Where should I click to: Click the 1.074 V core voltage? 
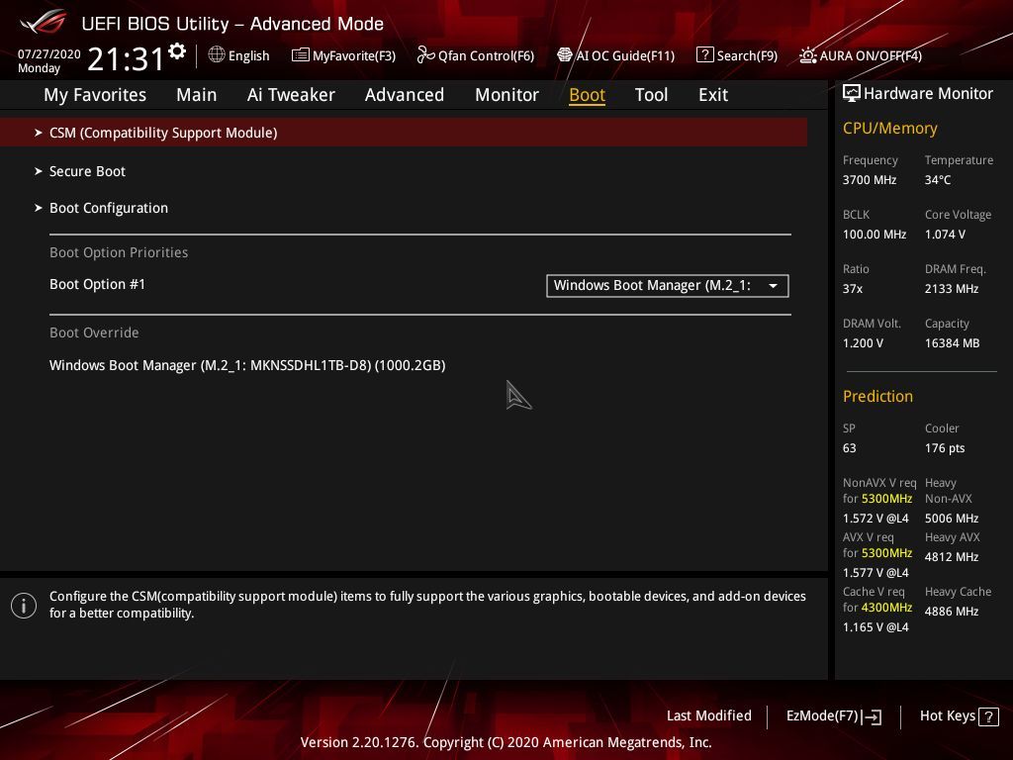point(945,235)
